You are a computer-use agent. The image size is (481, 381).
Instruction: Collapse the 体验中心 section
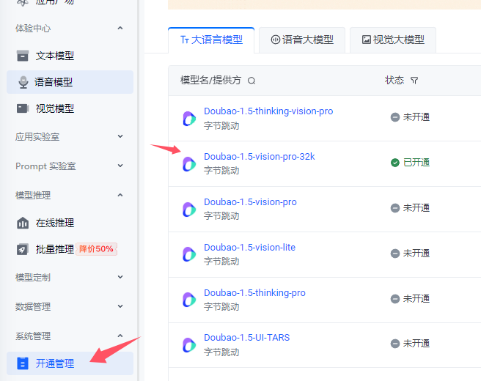[x=120, y=29]
